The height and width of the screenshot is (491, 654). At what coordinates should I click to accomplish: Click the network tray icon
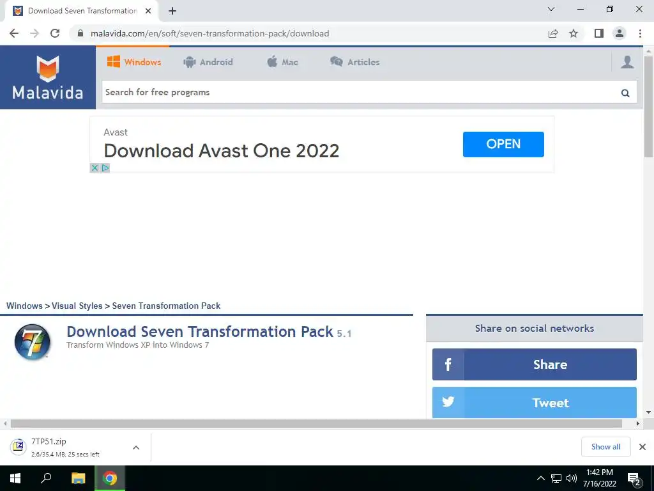pyautogui.click(x=556, y=478)
